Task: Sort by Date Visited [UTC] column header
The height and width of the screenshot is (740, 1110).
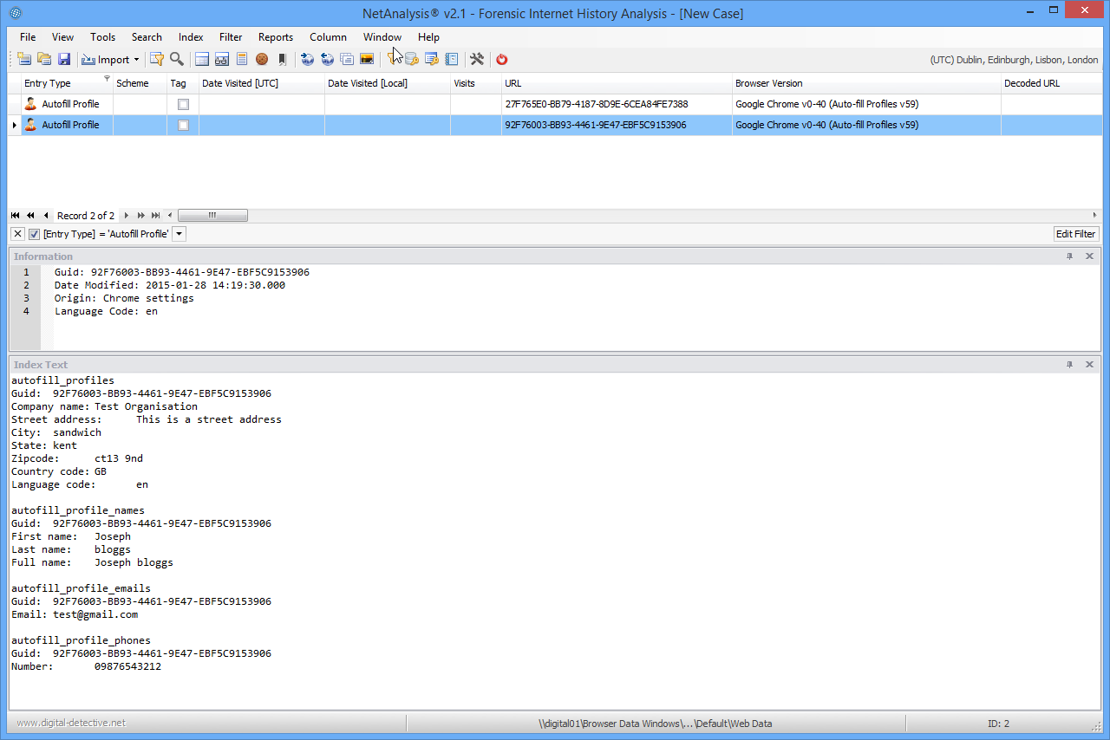Action: click(x=262, y=83)
